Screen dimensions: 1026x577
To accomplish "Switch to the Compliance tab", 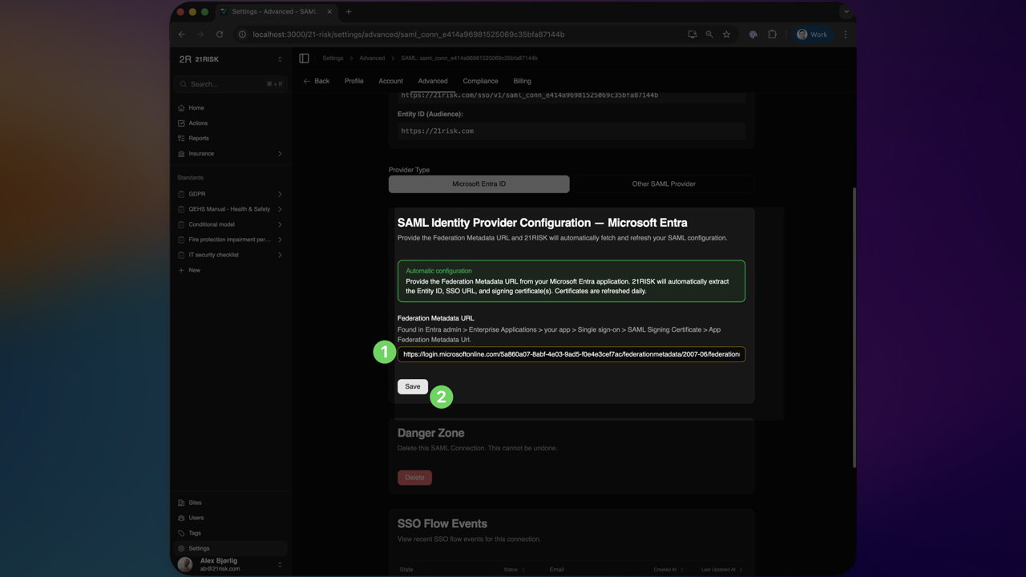I will (x=480, y=81).
